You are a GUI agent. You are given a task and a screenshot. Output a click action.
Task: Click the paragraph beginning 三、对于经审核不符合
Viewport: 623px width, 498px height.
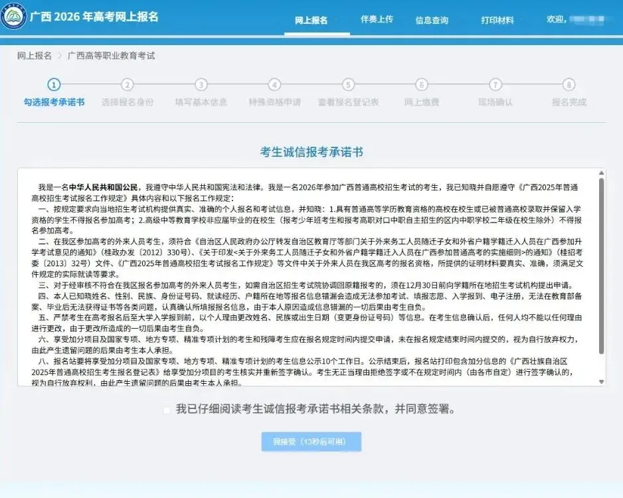(x=306, y=285)
